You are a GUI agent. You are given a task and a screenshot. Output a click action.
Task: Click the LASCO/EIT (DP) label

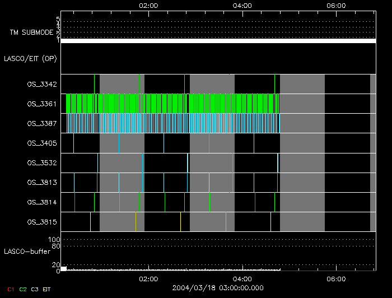coord(30,58)
